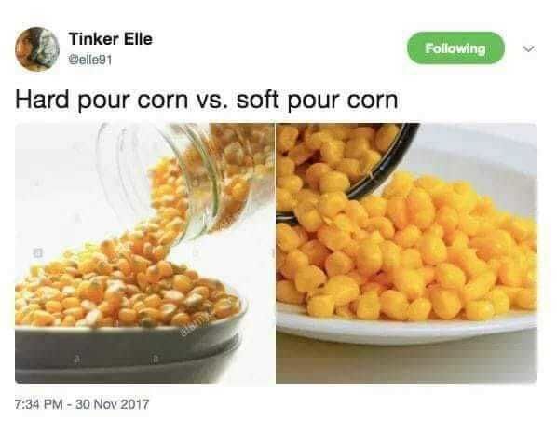Click the white plate rim in right photo
The height and width of the screenshot is (421, 557).
click(x=405, y=330)
